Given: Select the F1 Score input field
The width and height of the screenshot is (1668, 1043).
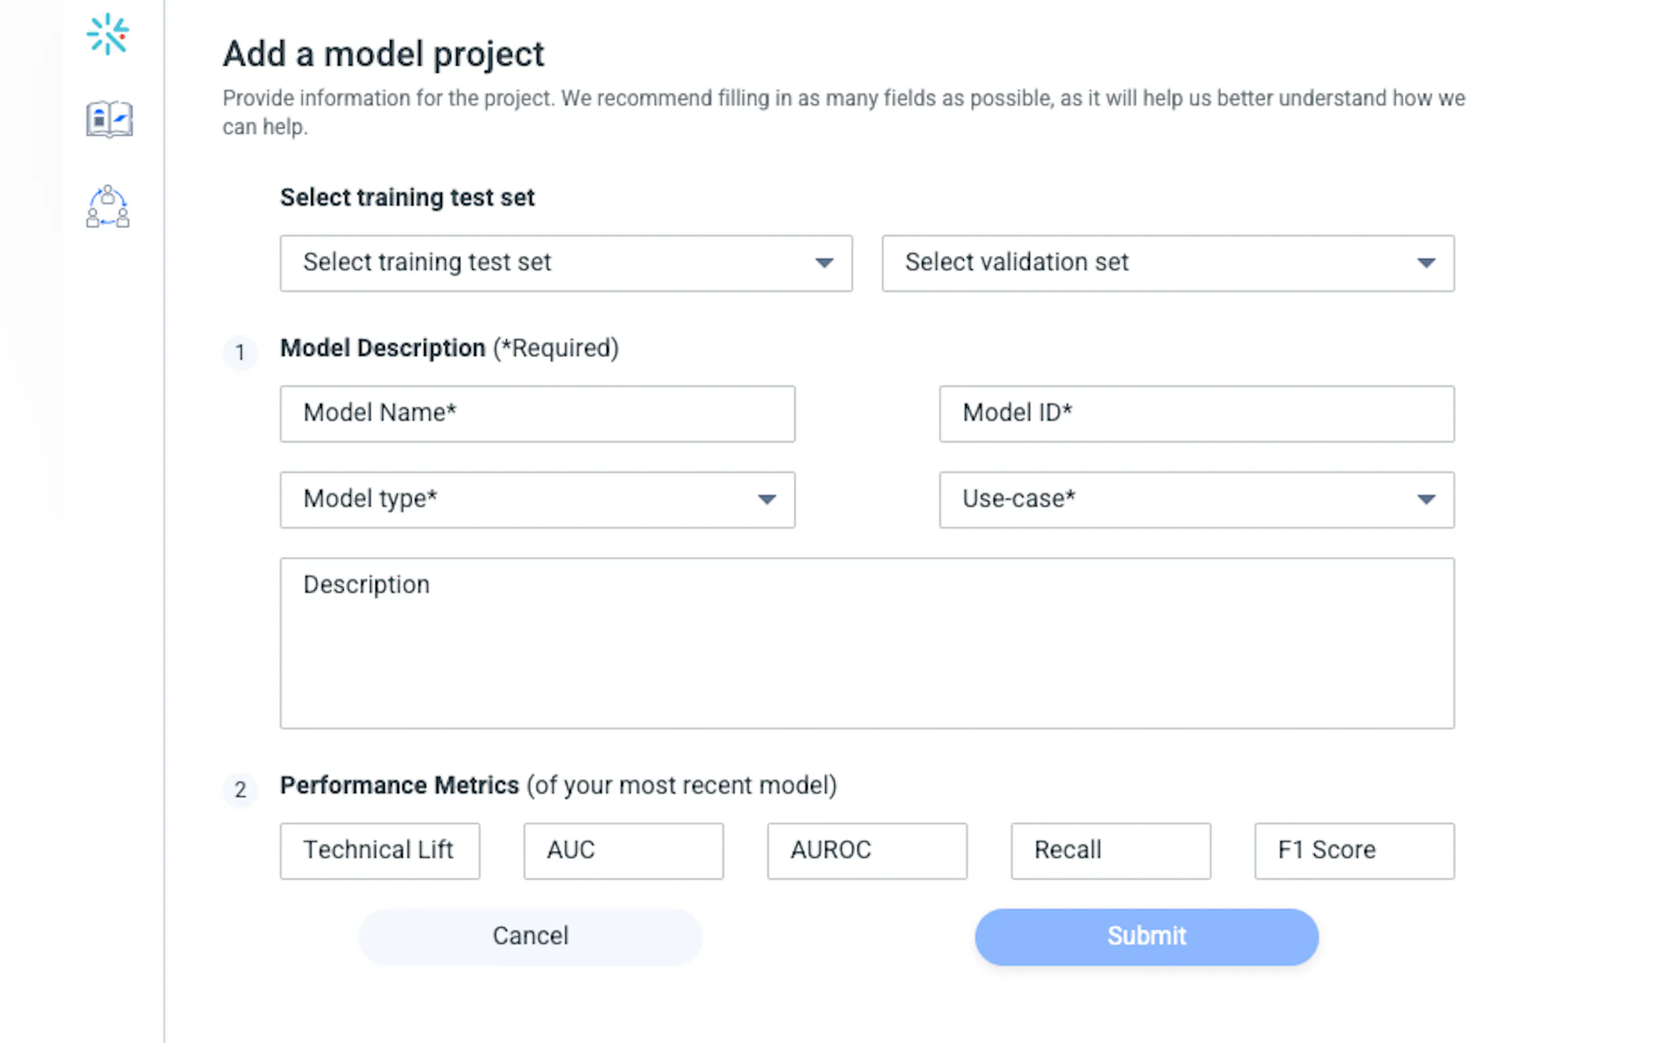Looking at the screenshot, I should pyautogui.click(x=1353, y=851).
